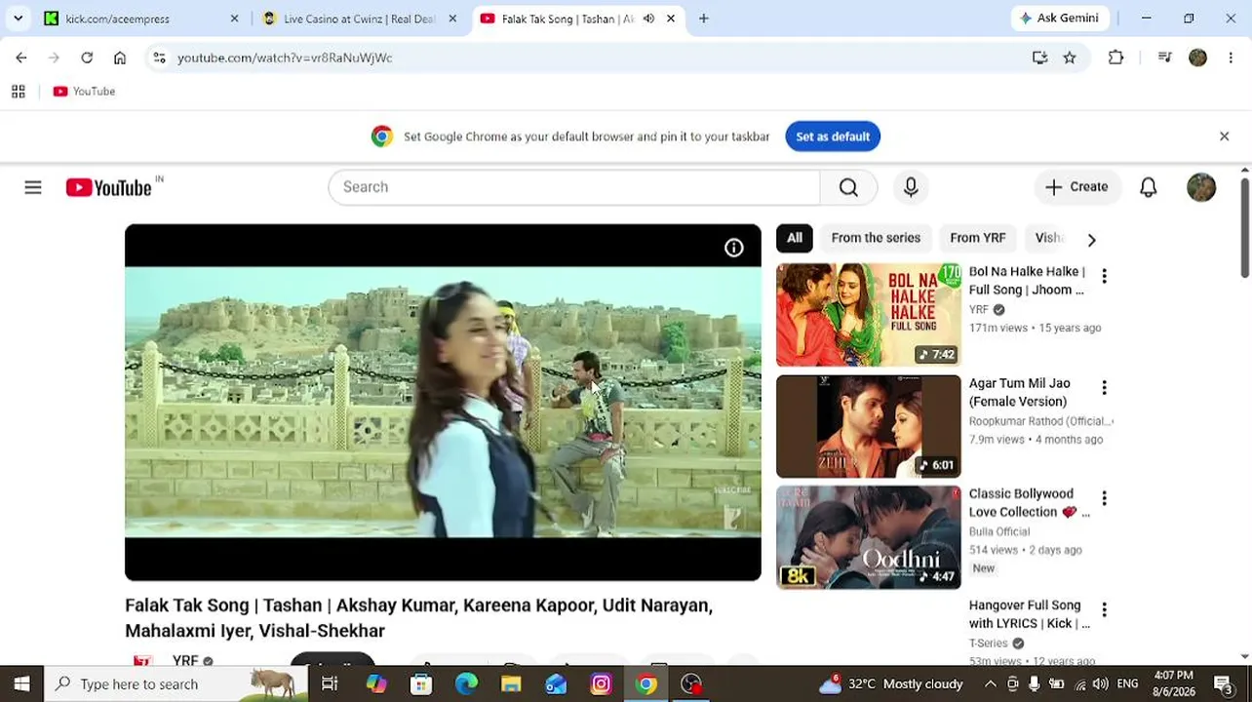Click the Set as default button
Screen dimensions: 1252x702
[833, 136]
